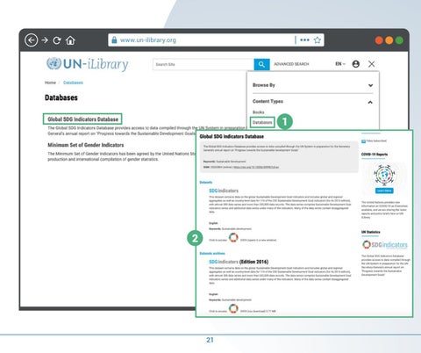Go to browser home page icon

point(70,40)
